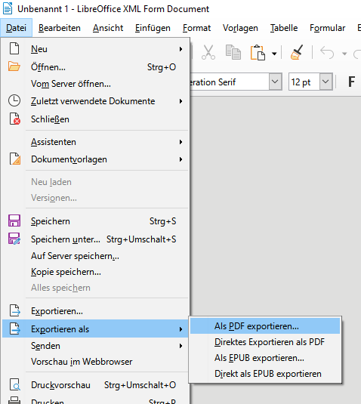Click the folder icon beside Öffnen

(x=14, y=66)
